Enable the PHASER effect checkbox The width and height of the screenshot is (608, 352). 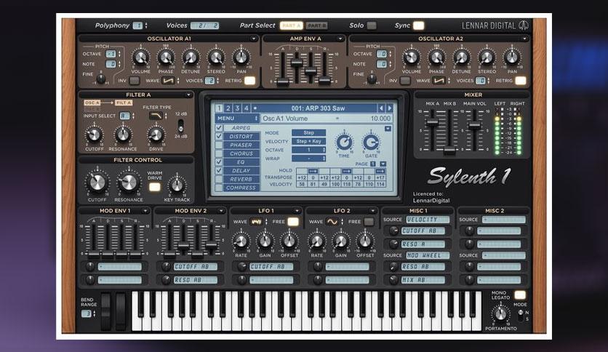219,145
